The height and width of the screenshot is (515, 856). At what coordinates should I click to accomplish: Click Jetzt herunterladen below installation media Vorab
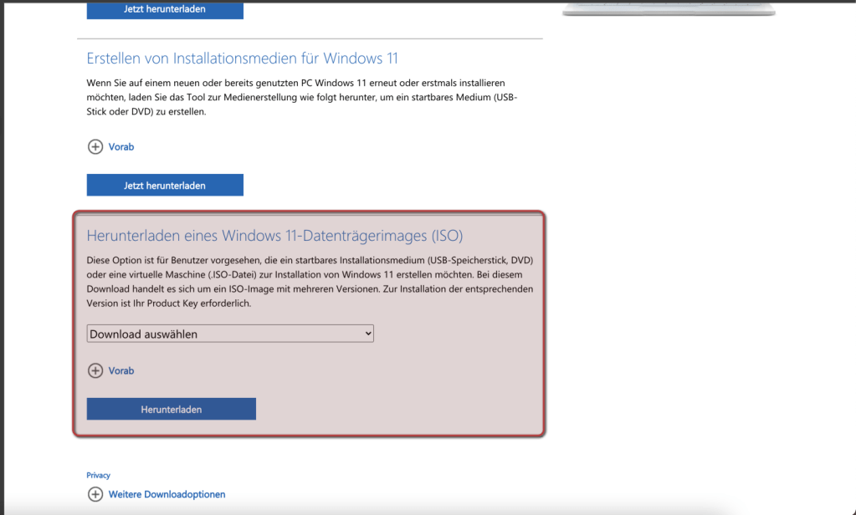click(x=165, y=185)
